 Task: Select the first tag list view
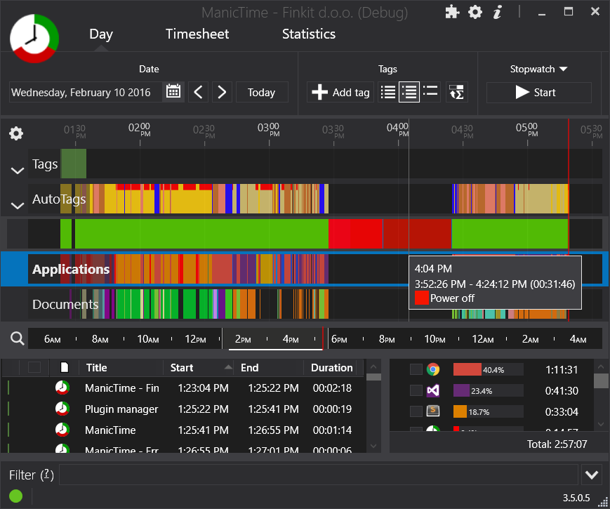click(388, 92)
